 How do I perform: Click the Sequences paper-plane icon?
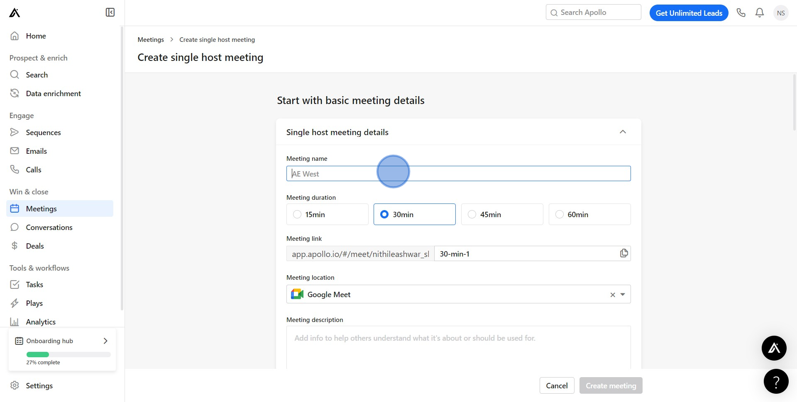pyautogui.click(x=15, y=132)
